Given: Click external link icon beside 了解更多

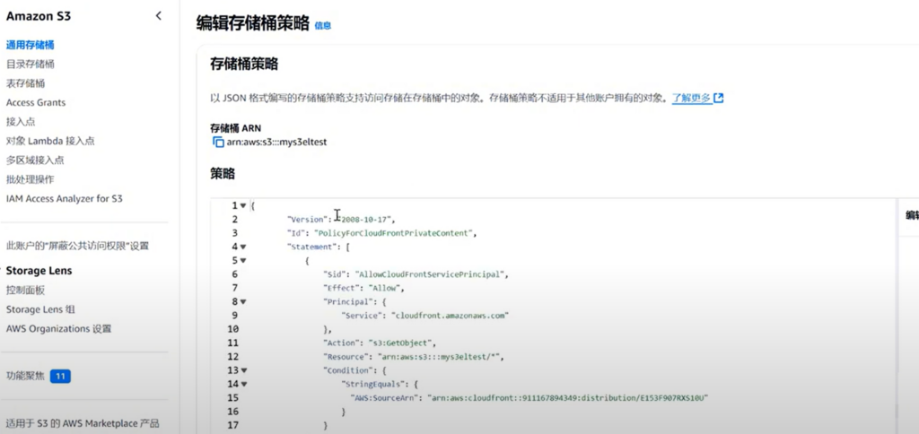Looking at the screenshot, I should 719,98.
